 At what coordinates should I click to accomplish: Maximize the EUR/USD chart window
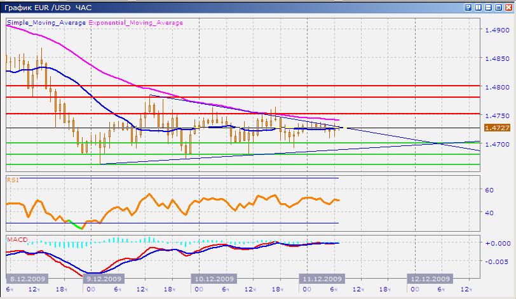coord(499,8)
